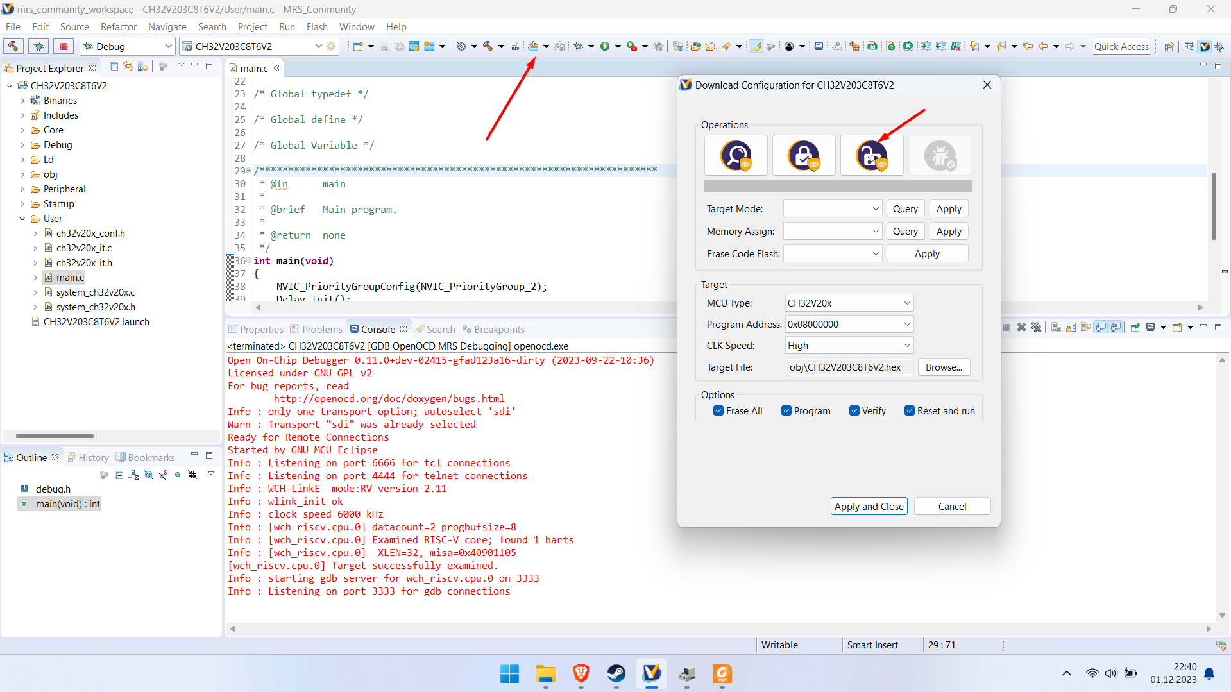Click Apply next to Memory Assign
The image size is (1231, 692).
tap(949, 231)
